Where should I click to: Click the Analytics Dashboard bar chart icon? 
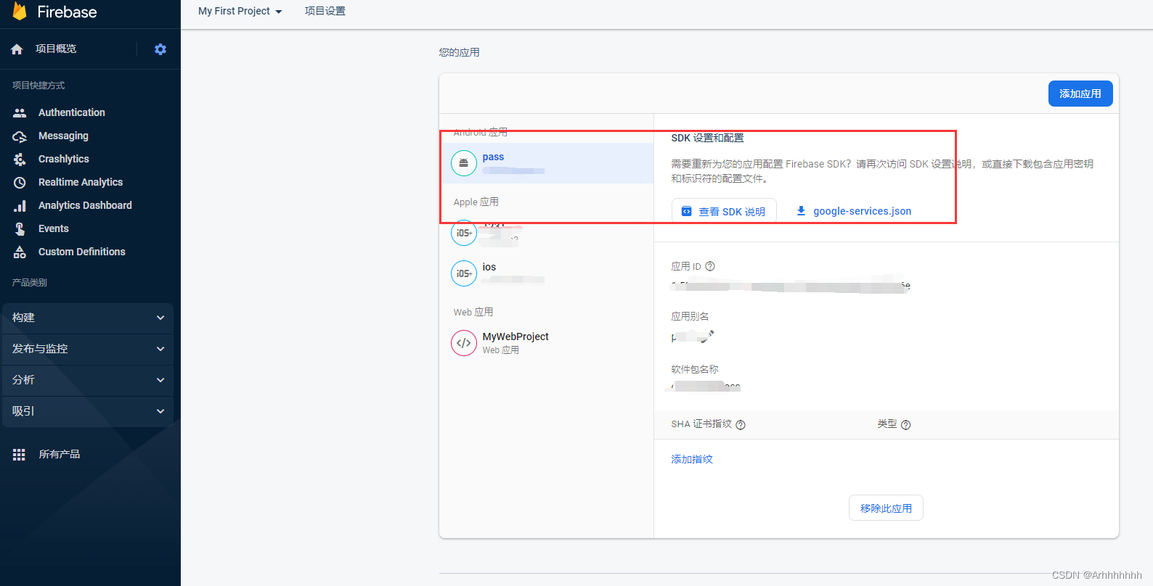tap(20, 206)
